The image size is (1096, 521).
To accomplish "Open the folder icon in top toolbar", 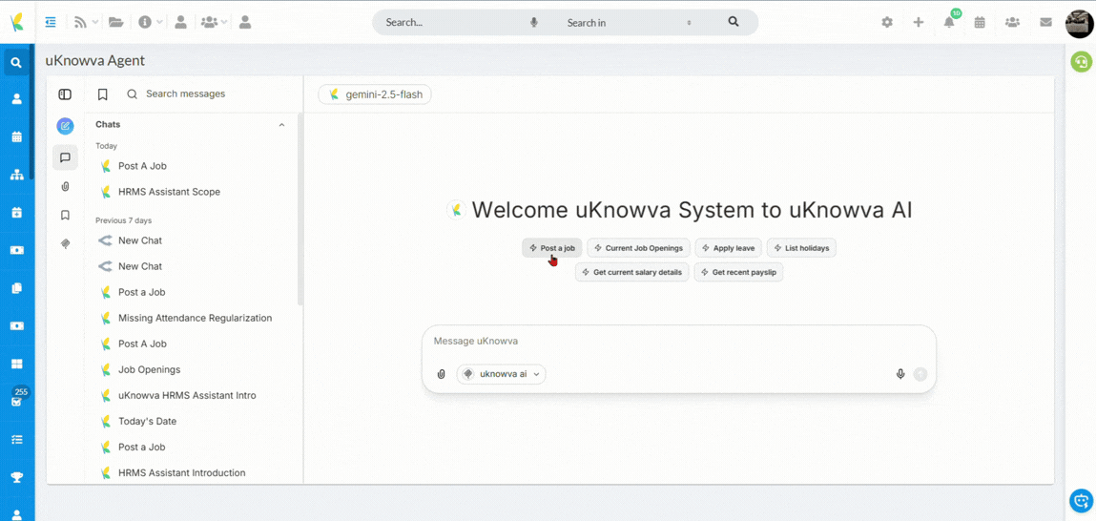I will click(116, 22).
